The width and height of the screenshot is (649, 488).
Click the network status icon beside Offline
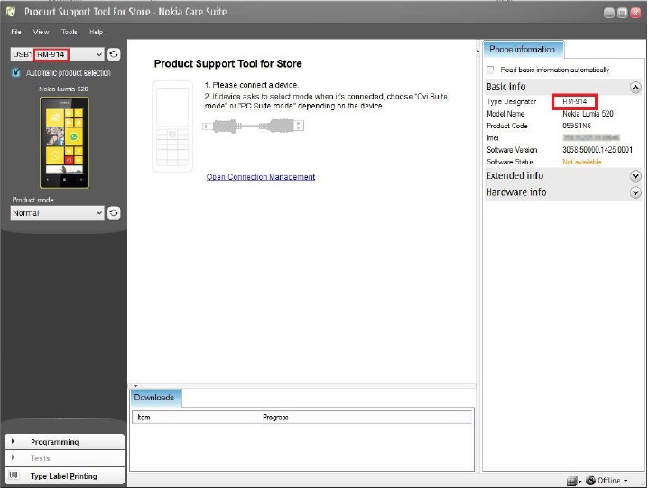tap(590, 481)
